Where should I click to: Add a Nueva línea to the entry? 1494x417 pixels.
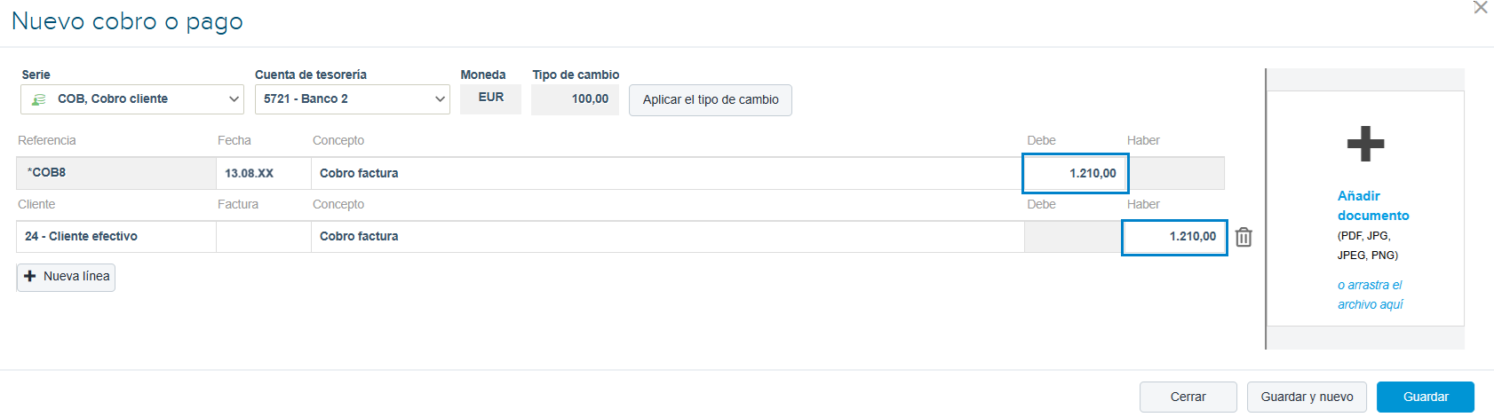click(x=66, y=277)
